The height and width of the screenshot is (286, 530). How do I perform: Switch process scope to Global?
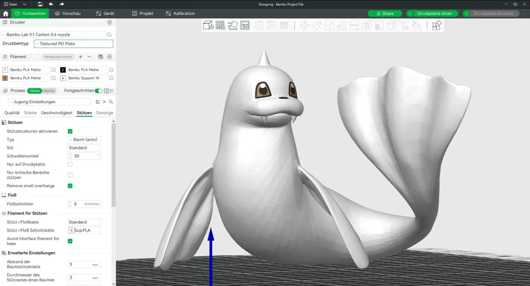[34, 91]
